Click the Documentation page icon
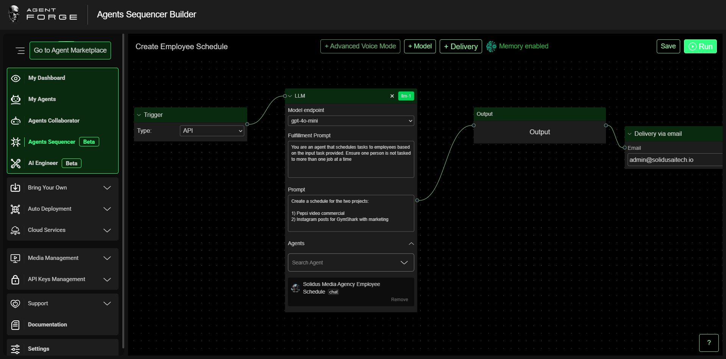The height and width of the screenshot is (359, 726). pyautogui.click(x=15, y=325)
